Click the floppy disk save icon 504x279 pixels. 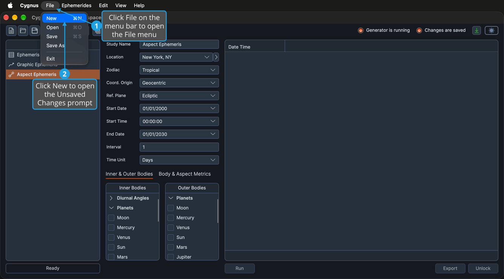[35, 31]
